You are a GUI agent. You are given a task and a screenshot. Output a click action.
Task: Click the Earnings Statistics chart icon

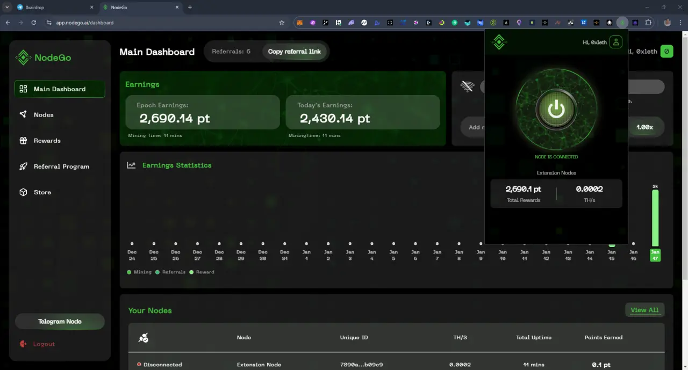[131, 165]
